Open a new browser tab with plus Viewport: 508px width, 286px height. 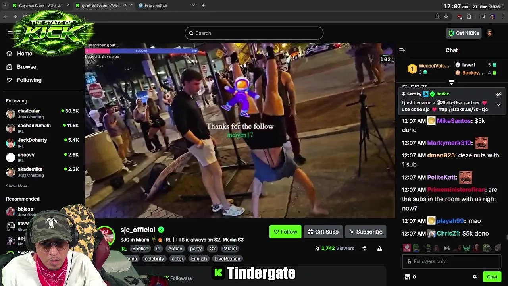pos(203,6)
